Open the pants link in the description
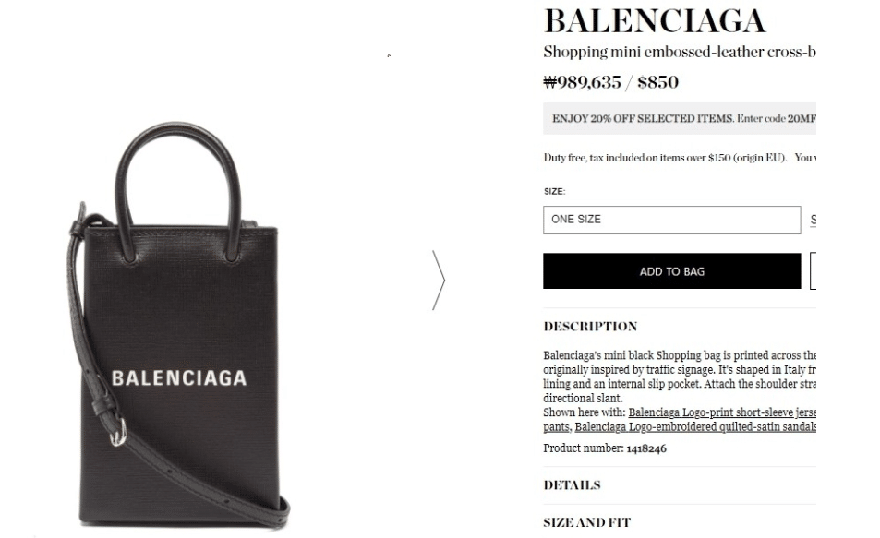 (556, 427)
